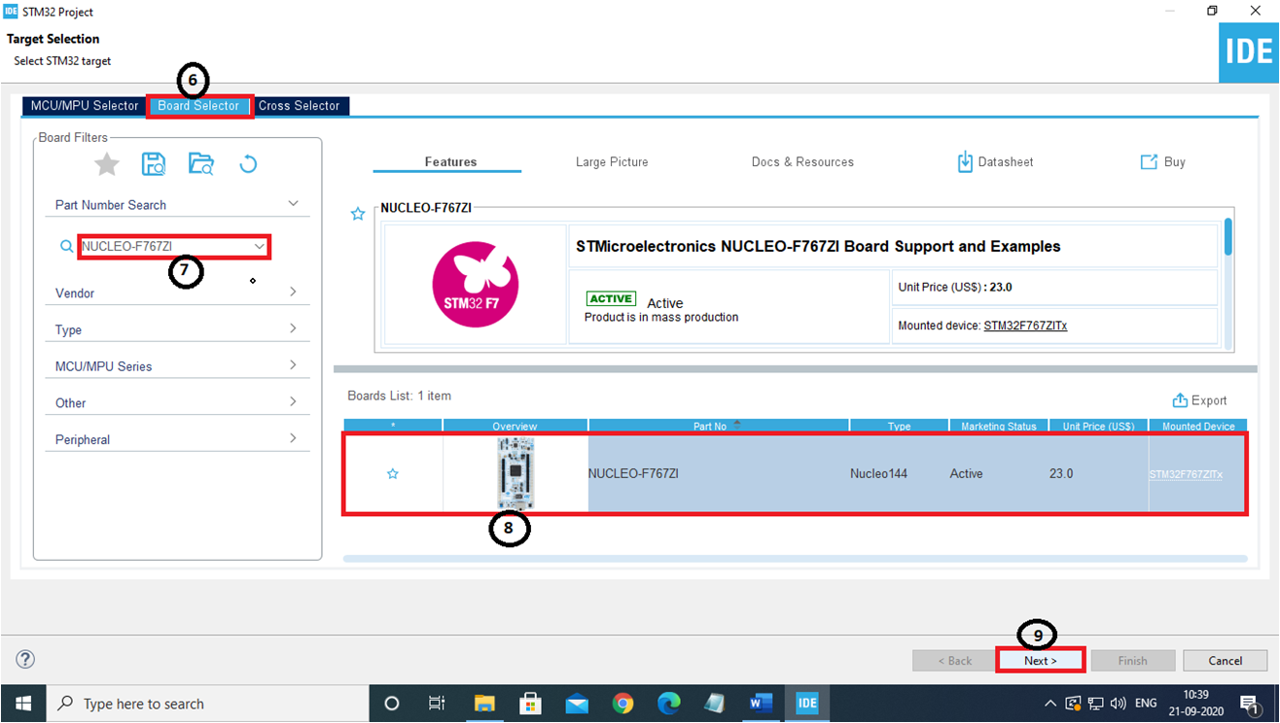The width and height of the screenshot is (1280, 723).
Task: Export the boards list
Action: tap(1199, 400)
